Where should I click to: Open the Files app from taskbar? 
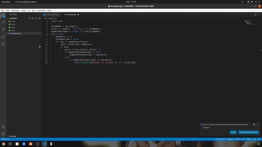click(x=17, y=144)
